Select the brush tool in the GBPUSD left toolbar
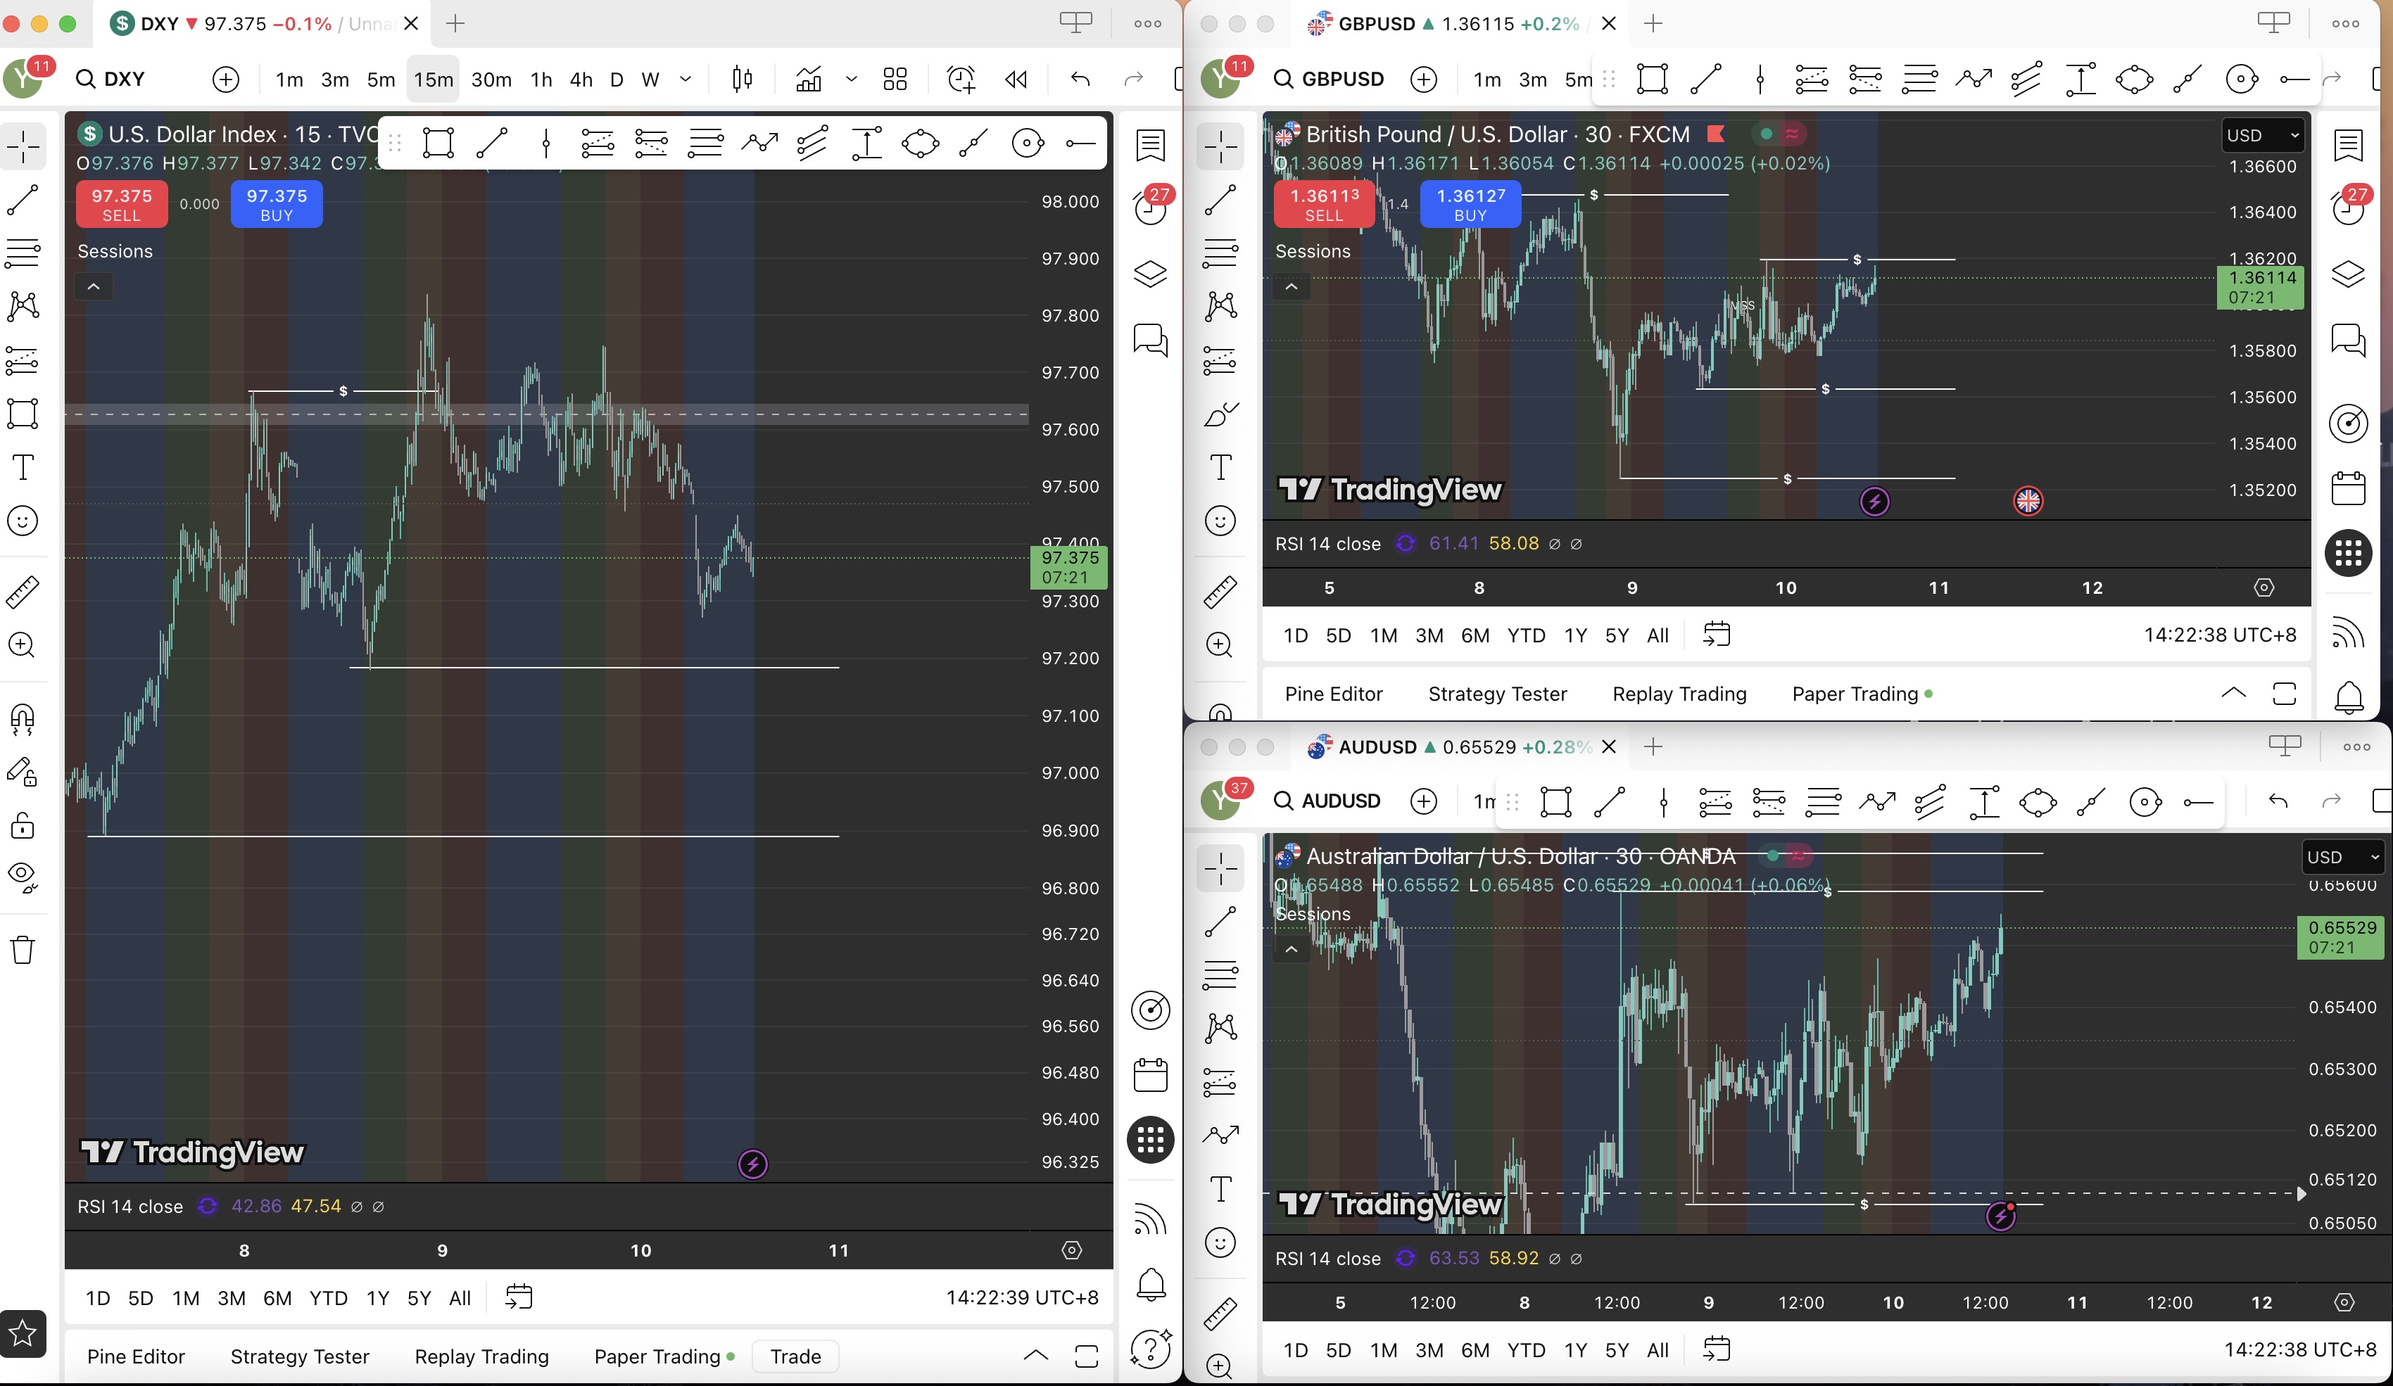The height and width of the screenshot is (1386, 2393). (1220, 415)
